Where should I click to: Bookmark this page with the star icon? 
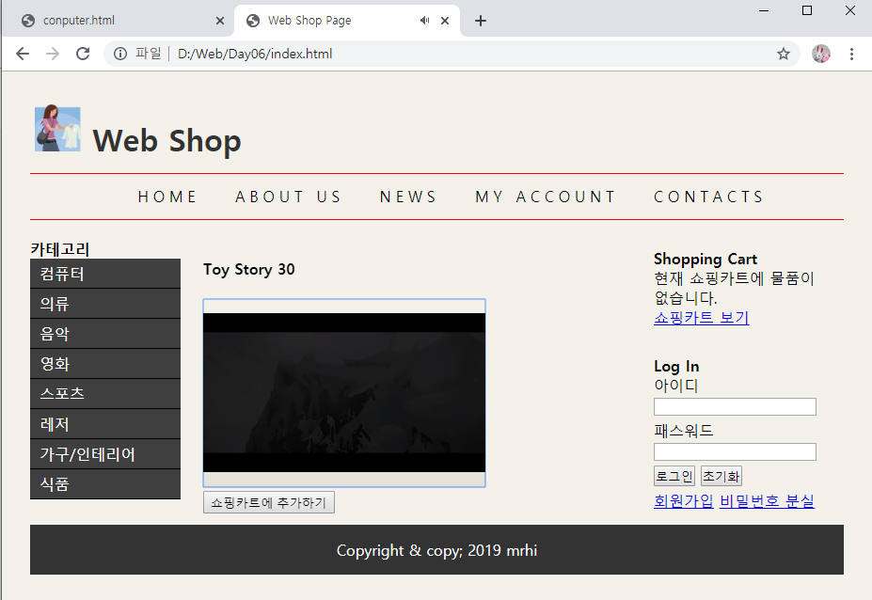pyautogui.click(x=783, y=54)
